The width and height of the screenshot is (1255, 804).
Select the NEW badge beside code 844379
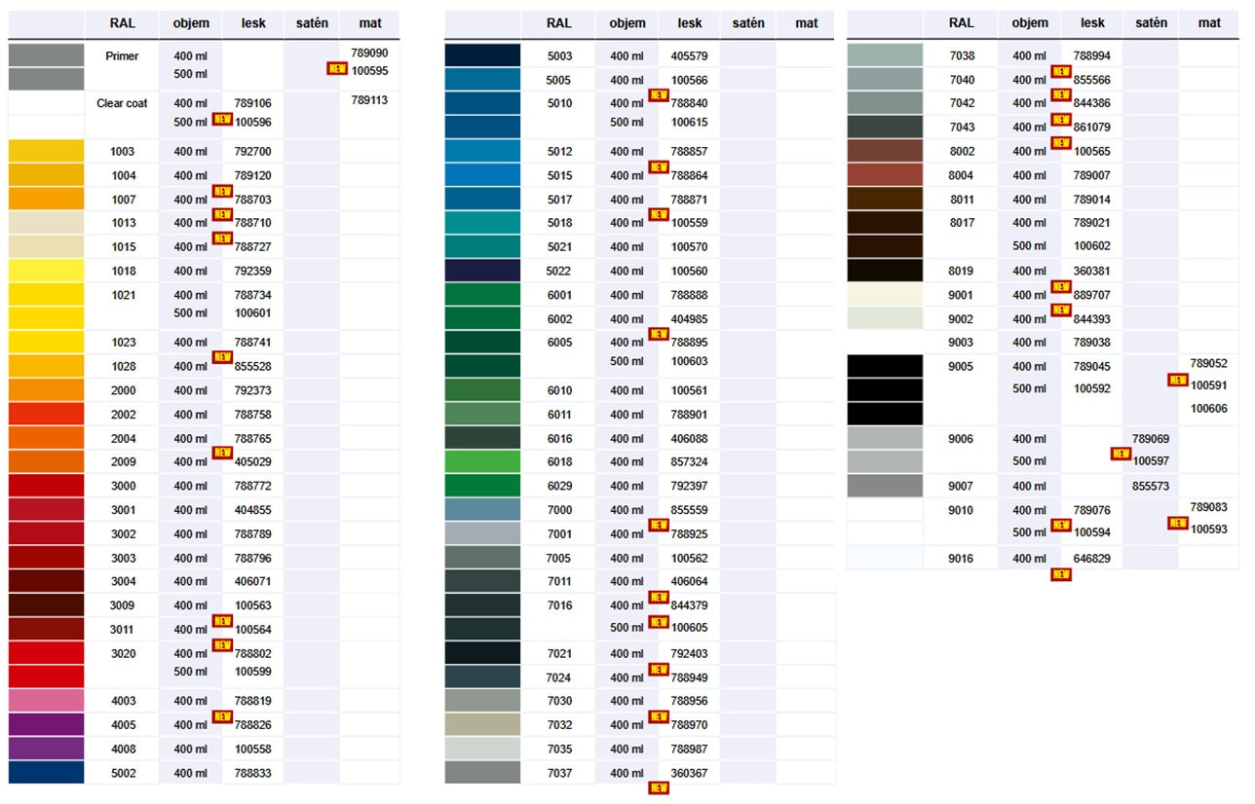659,598
